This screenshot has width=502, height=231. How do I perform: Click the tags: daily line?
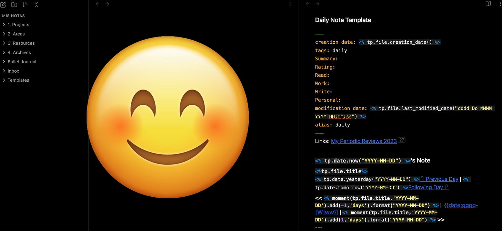pyautogui.click(x=331, y=50)
